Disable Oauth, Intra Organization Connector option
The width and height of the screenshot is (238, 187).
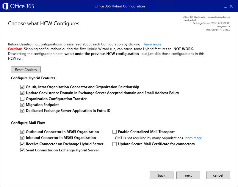[22, 87]
